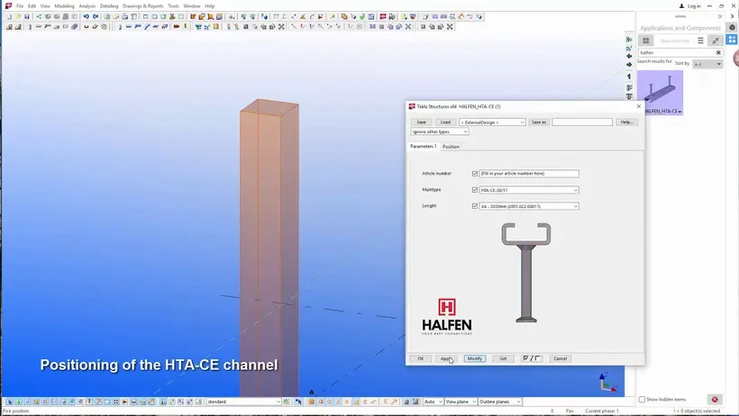Screen dimensions: 739x416
Task: Switch to the list-view icon in the Applications panel
Action: [x=700, y=41]
